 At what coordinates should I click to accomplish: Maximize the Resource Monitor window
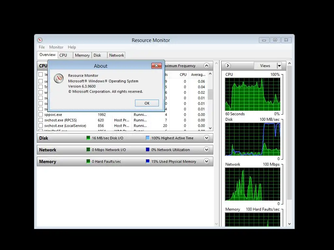pos(275,40)
